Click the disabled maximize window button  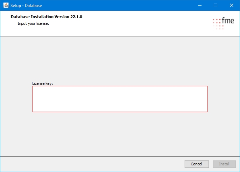(216, 5)
